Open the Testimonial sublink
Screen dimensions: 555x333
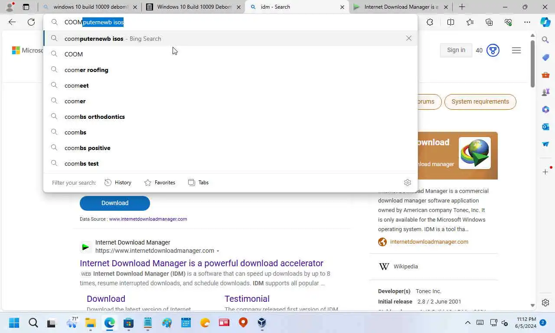coord(247,299)
